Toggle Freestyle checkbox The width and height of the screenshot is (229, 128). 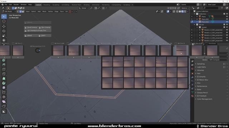(x=198, y=96)
